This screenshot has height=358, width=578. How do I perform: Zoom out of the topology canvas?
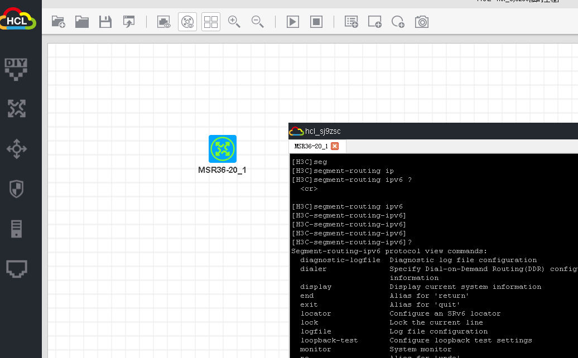tap(257, 22)
